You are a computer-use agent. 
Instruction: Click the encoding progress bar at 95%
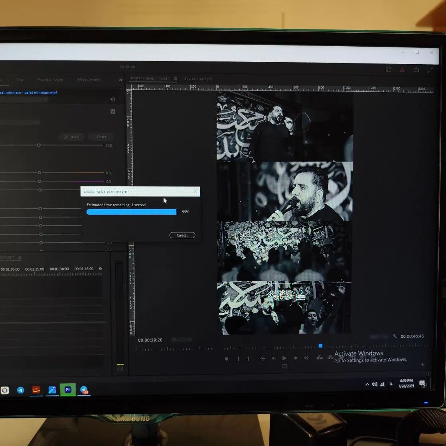pos(131,211)
